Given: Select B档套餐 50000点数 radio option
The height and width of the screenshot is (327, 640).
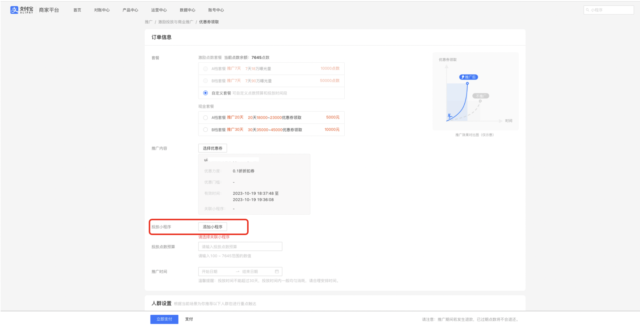Looking at the screenshot, I should pyautogui.click(x=205, y=81).
